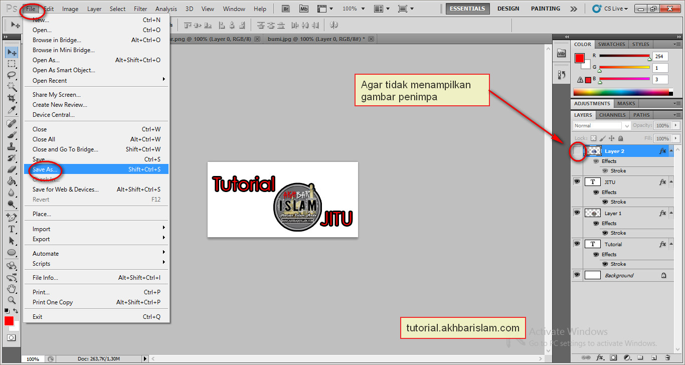The height and width of the screenshot is (365, 685).
Task: Select the Eyedropper tool
Action: pos(12,109)
